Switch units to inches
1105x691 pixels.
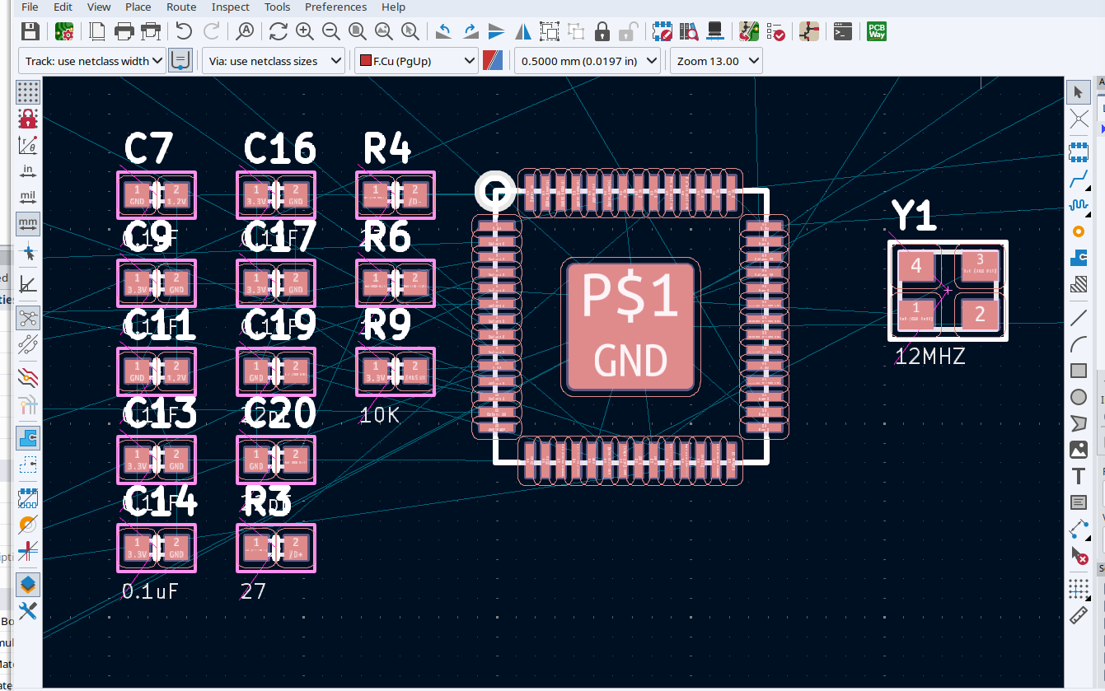[28, 170]
